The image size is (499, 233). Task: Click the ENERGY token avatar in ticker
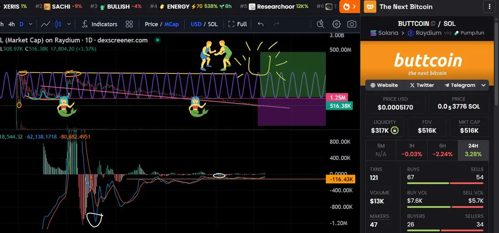pos(162,7)
